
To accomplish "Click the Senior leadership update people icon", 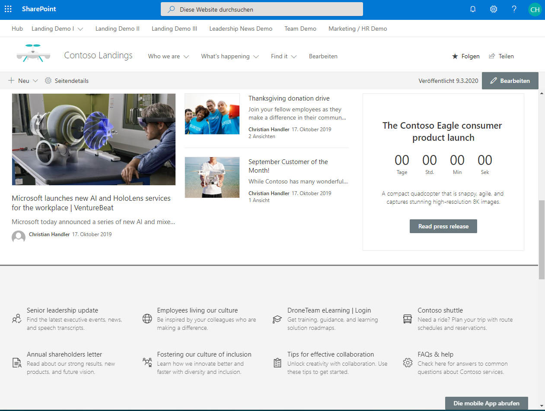I will (x=16, y=319).
